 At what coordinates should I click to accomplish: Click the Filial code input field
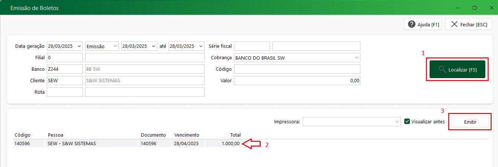pyautogui.click(x=65, y=58)
